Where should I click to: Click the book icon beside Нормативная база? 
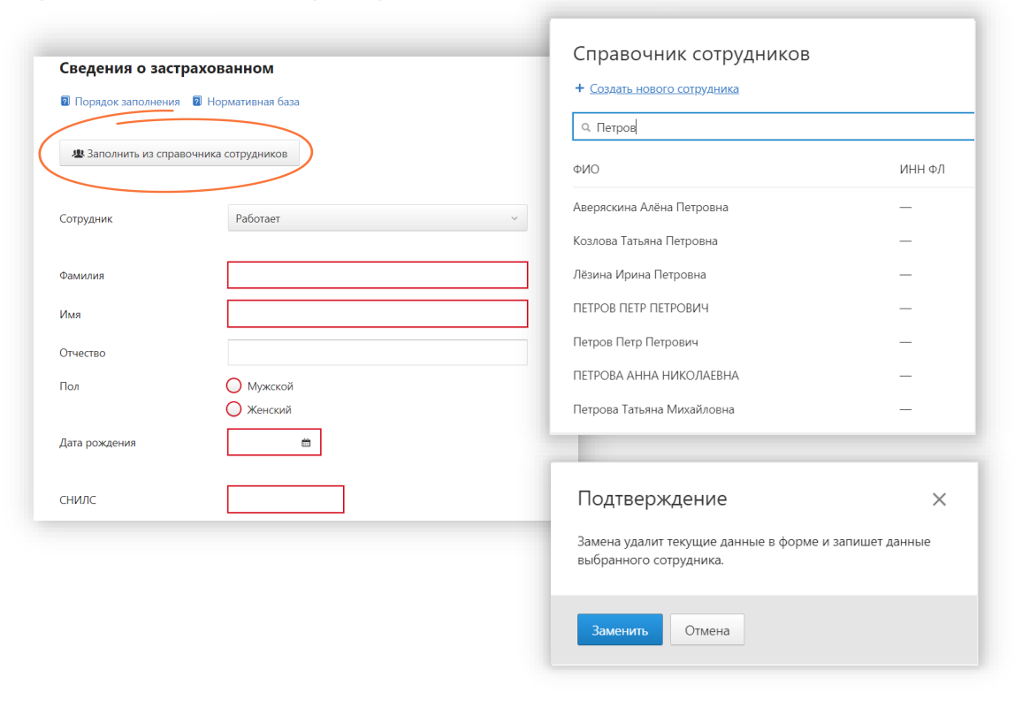[x=197, y=102]
